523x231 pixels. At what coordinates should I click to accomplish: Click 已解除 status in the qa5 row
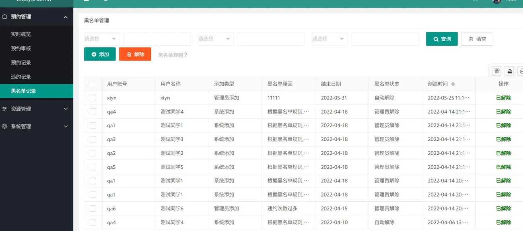[503, 167]
